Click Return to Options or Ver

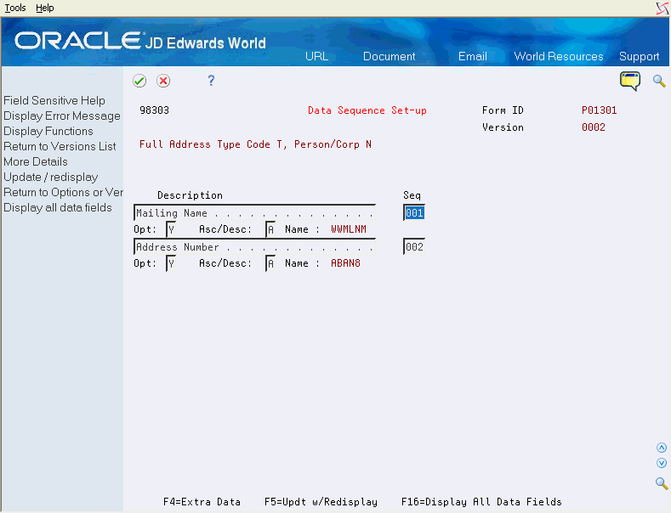[63, 192]
